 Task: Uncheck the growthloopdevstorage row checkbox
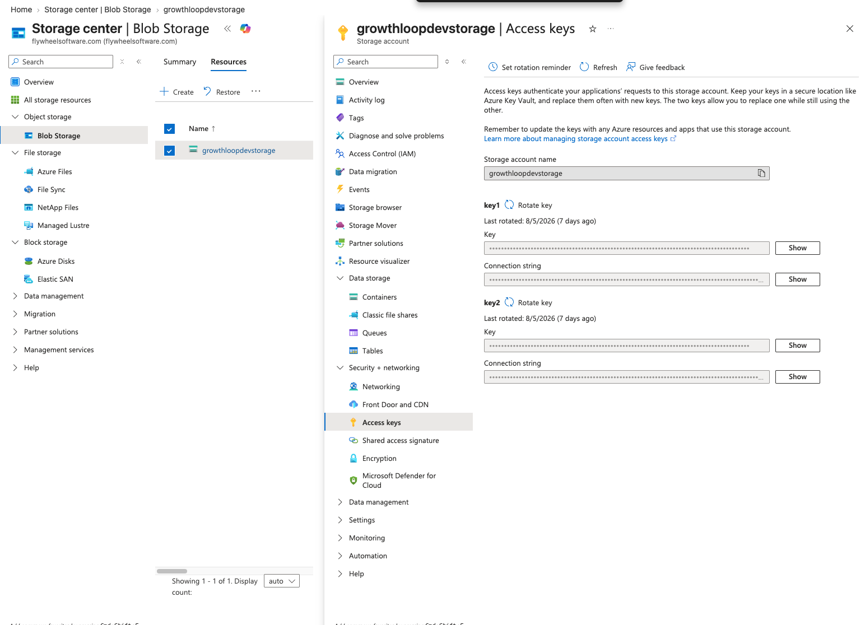[170, 151]
